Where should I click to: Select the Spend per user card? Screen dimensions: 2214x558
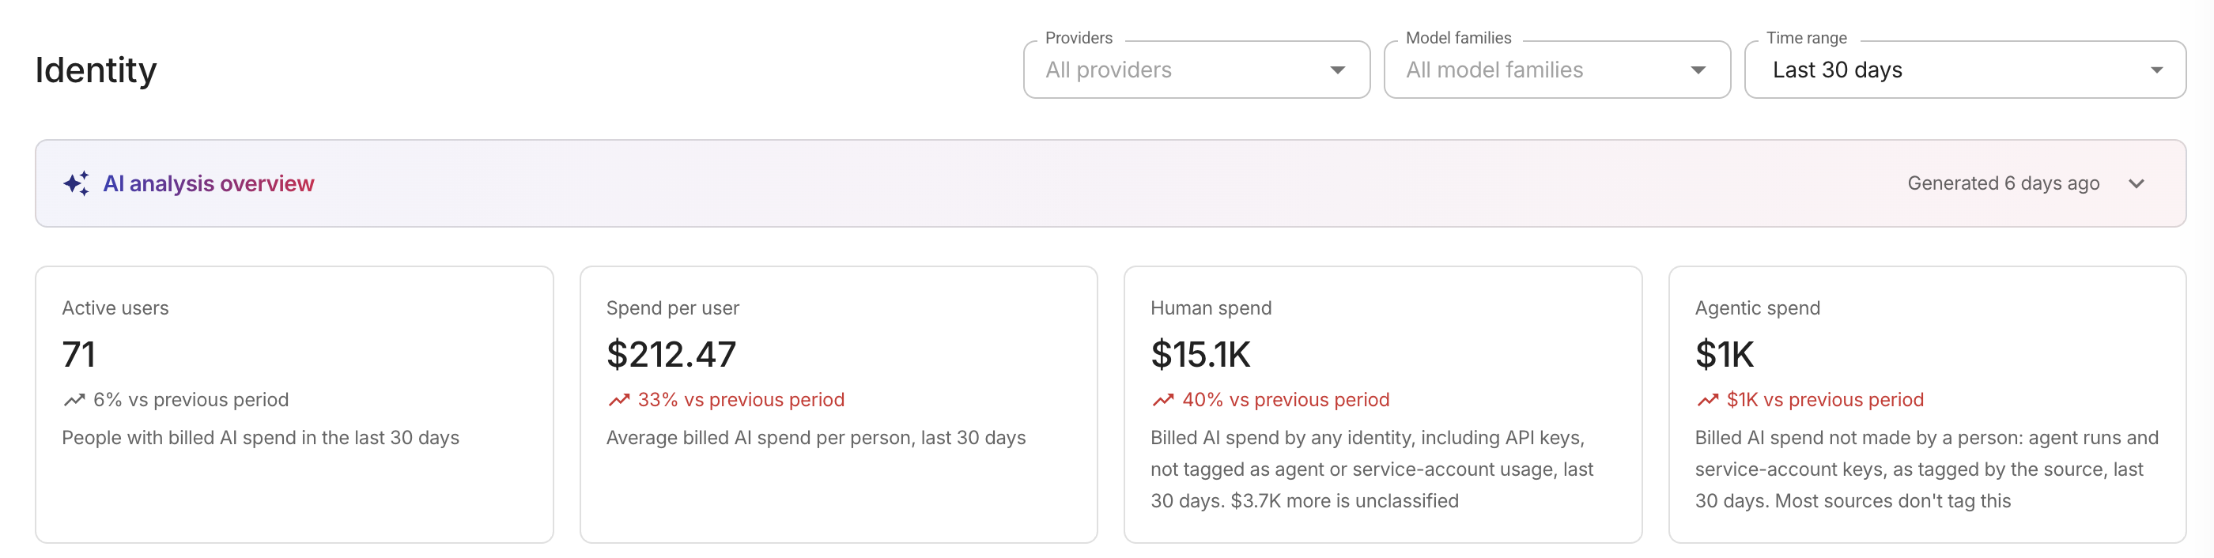point(838,405)
